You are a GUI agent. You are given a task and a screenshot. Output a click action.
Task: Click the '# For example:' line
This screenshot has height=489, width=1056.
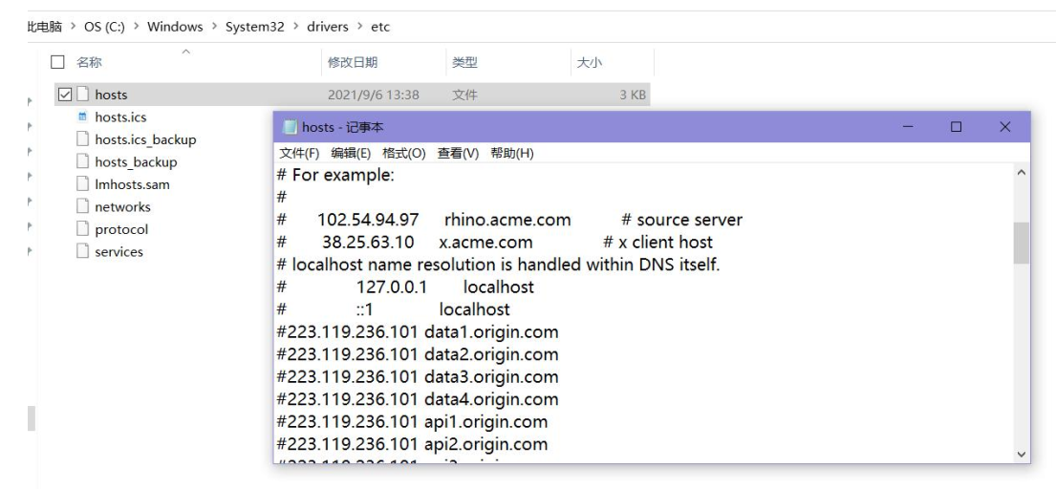[335, 176]
